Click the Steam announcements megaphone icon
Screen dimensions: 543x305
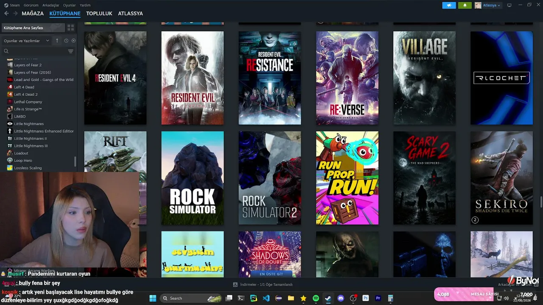pos(449,6)
